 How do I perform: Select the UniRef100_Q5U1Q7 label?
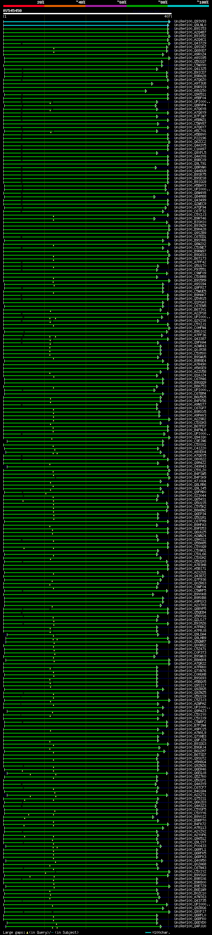click(x=190, y=61)
